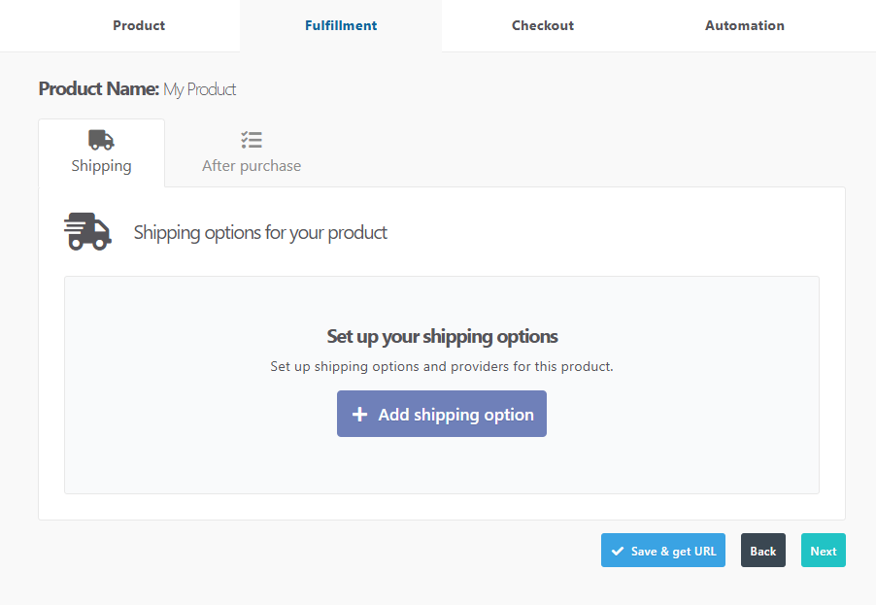Click the Back button

tap(763, 551)
